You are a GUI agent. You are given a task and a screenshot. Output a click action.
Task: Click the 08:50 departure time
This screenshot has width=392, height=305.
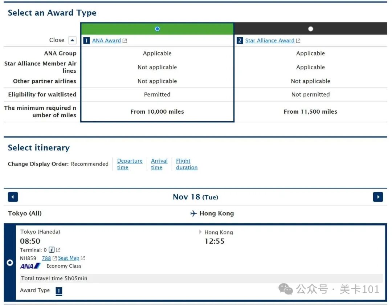tap(30, 241)
